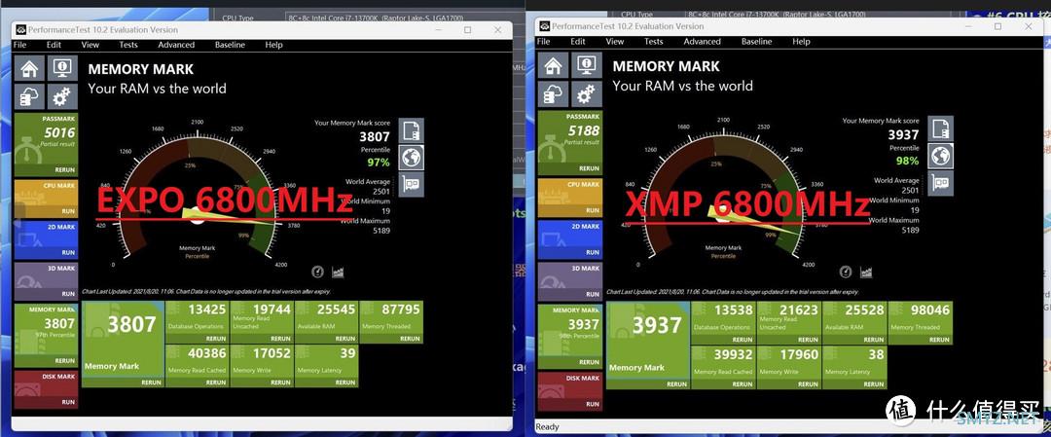This screenshot has width=1051, height=437.
Task: Open Help menu in the 3937-score window
Action: (x=801, y=42)
